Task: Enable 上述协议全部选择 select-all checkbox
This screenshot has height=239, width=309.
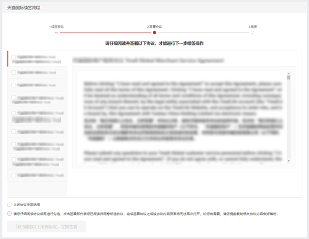Action: [9, 205]
